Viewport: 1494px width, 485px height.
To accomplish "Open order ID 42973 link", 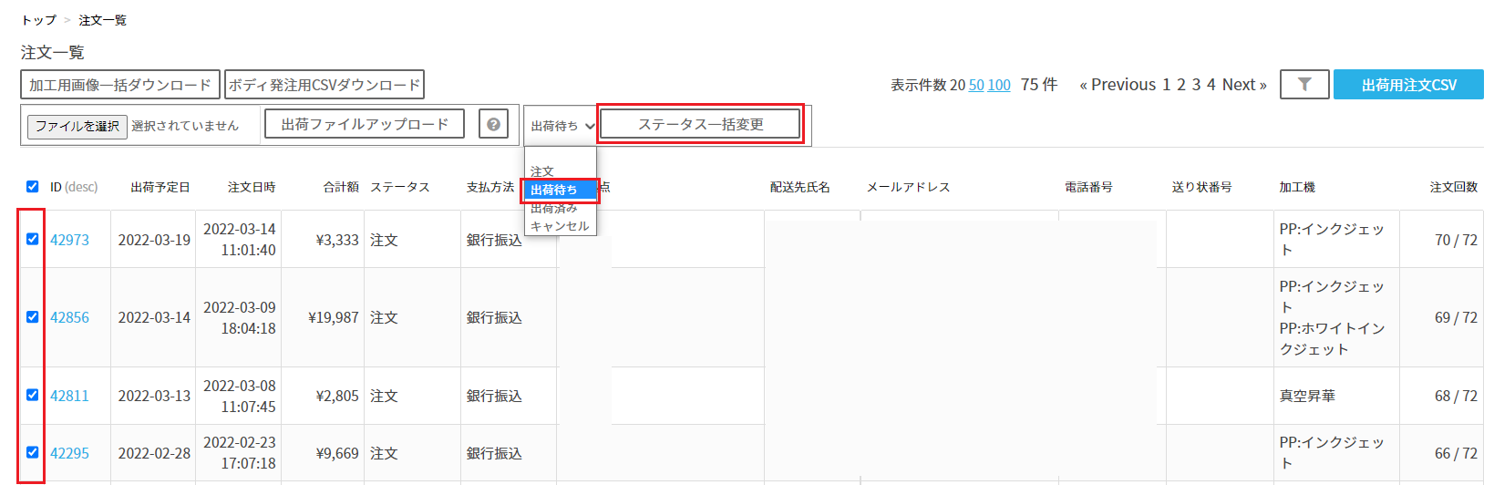I will [x=69, y=240].
